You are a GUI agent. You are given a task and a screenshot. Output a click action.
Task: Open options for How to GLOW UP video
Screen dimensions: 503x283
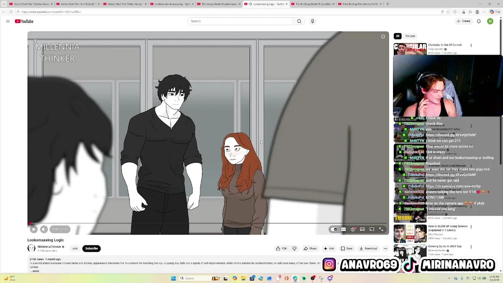pyautogui.click(x=471, y=227)
